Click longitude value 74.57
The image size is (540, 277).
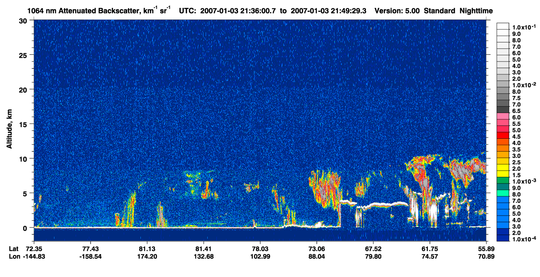pyautogui.click(x=430, y=256)
